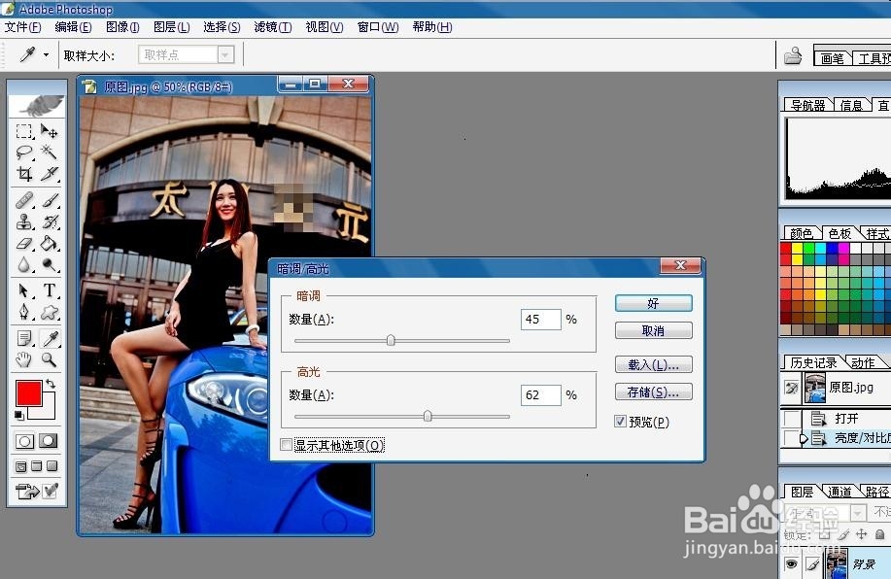Open the 取样大小 dropdown in options bar
The image size is (891, 579).
click(225, 53)
